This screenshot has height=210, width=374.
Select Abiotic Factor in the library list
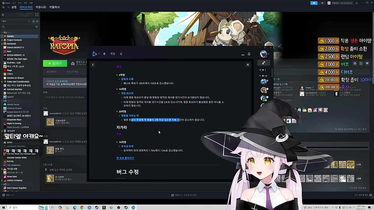[x=20, y=104]
